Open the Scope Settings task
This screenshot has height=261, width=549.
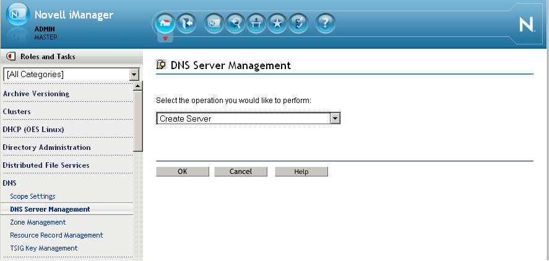(x=33, y=196)
